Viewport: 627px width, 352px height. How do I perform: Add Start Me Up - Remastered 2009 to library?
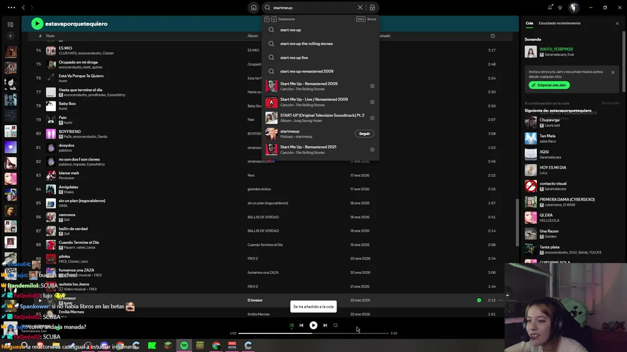pyautogui.click(x=372, y=86)
